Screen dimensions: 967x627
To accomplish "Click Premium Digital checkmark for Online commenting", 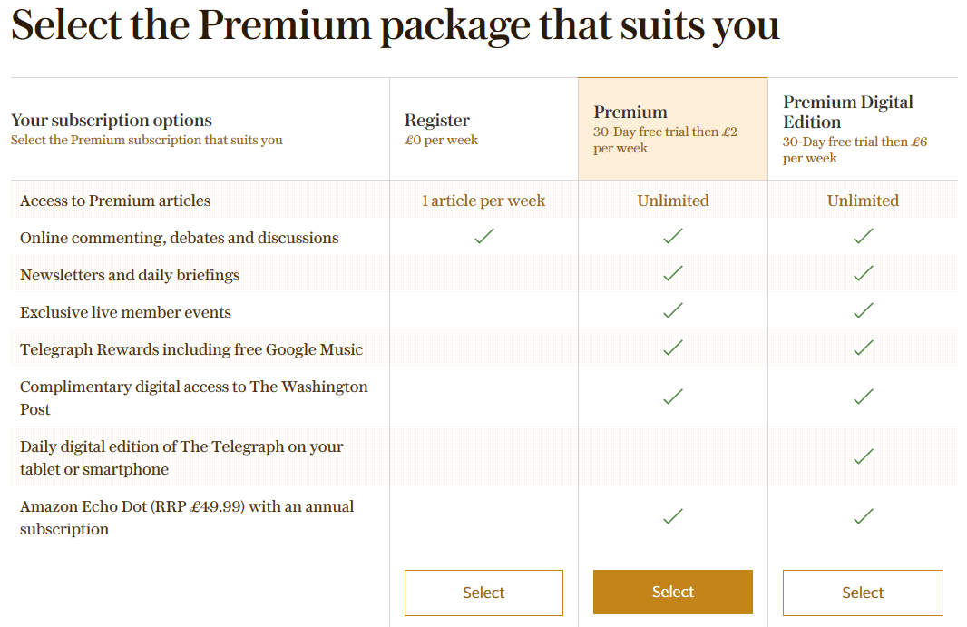I will [x=864, y=236].
